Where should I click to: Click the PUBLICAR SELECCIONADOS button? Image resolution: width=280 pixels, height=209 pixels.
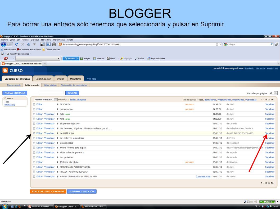(x=48, y=191)
